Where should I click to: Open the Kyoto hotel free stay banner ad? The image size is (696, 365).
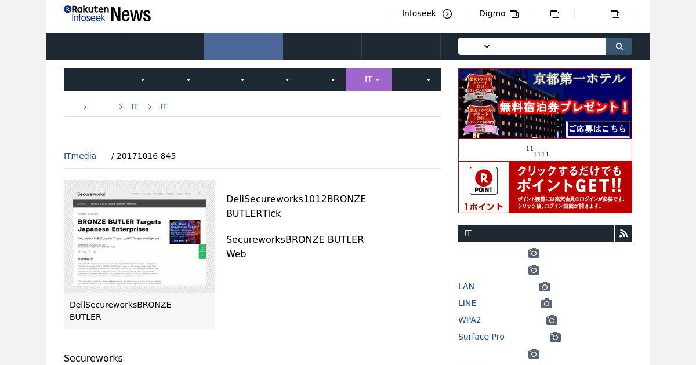point(545,104)
